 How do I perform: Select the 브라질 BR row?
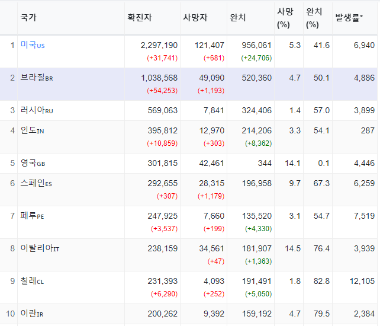click(x=189, y=84)
